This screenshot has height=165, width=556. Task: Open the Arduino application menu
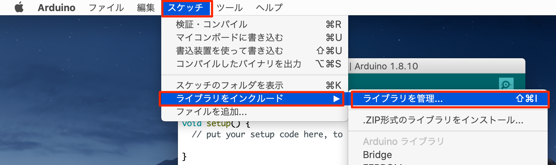(57, 8)
